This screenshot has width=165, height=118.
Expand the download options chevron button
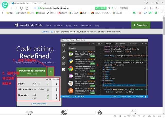coord(51,72)
